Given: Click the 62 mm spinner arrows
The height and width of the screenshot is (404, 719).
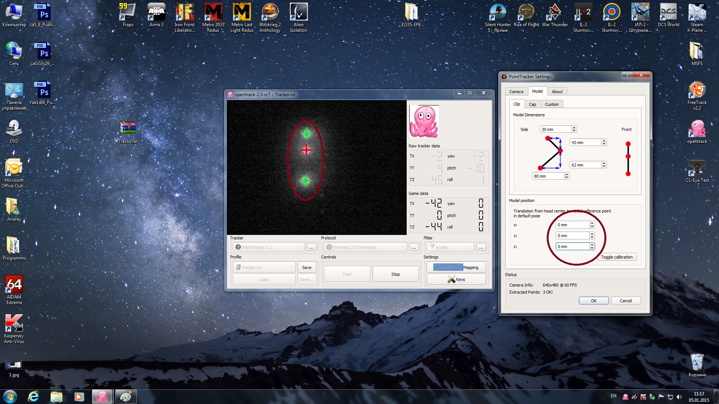Looking at the screenshot, I should pos(604,165).
